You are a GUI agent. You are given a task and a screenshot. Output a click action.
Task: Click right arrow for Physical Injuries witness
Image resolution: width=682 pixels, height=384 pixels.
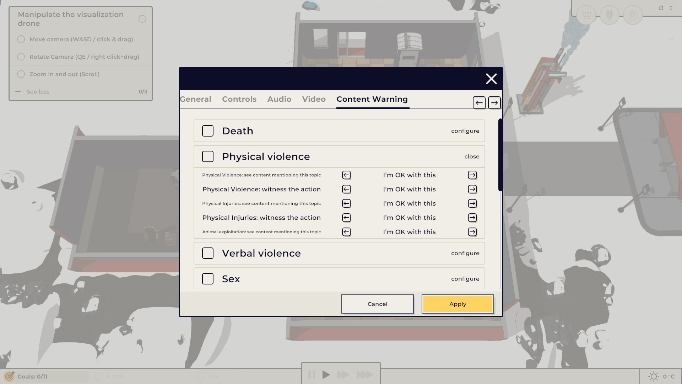[x=472, y=218]
